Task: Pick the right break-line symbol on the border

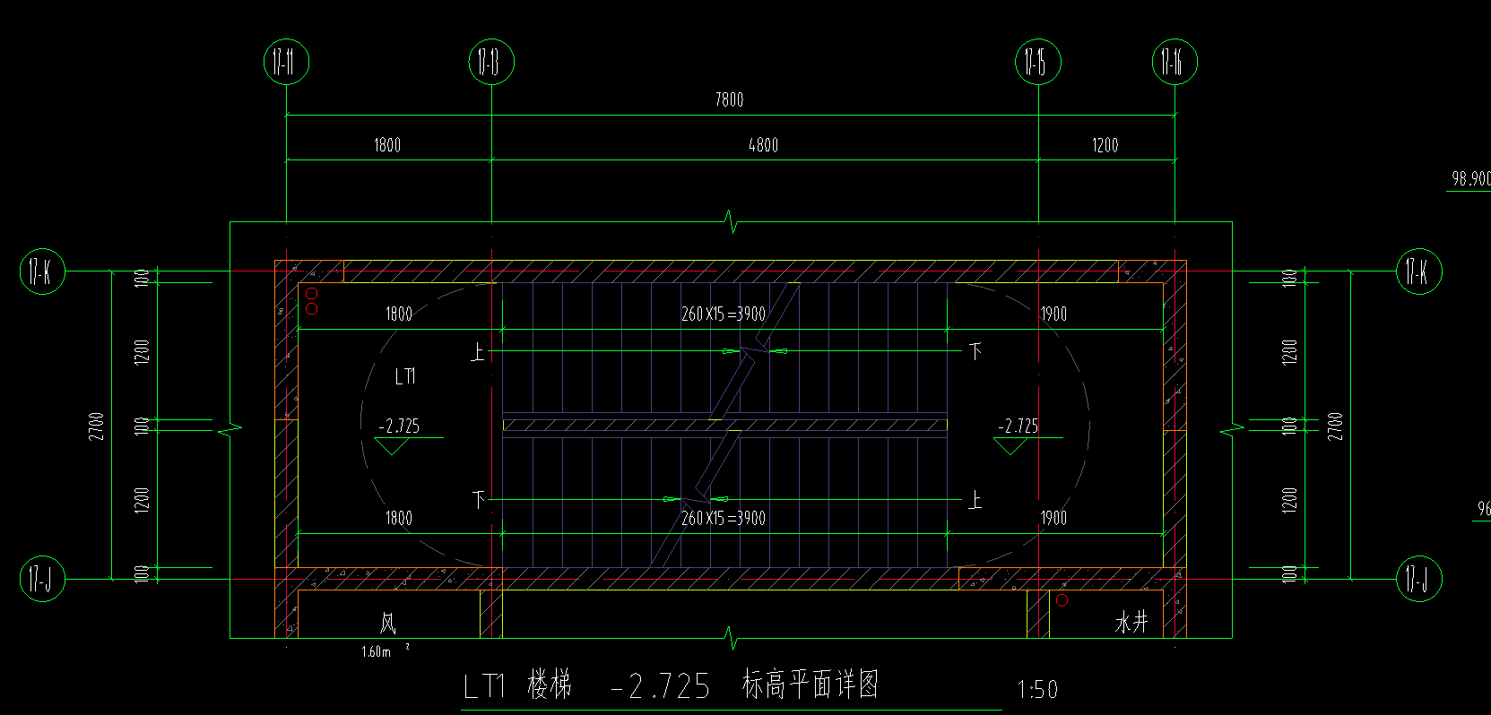Action: (1232, 429)
